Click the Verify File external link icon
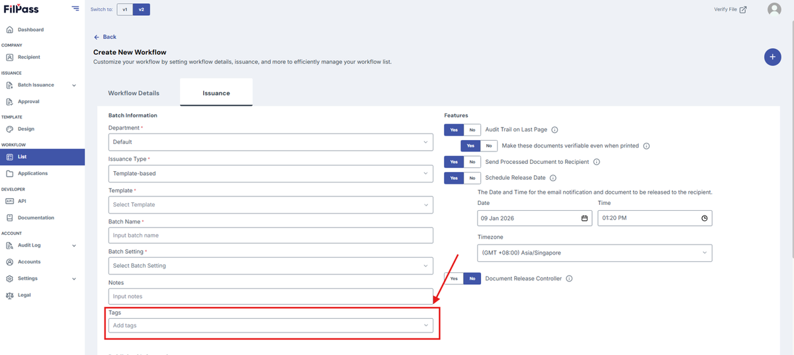 pyautogui.click(x=744, y=10)
